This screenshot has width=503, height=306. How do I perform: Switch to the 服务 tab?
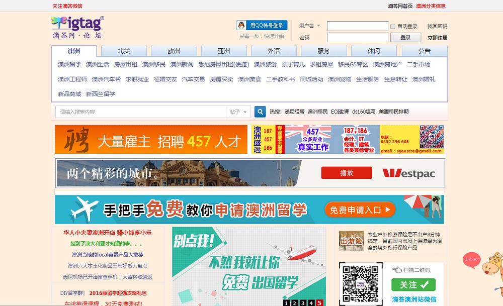(x=323, y=51)
